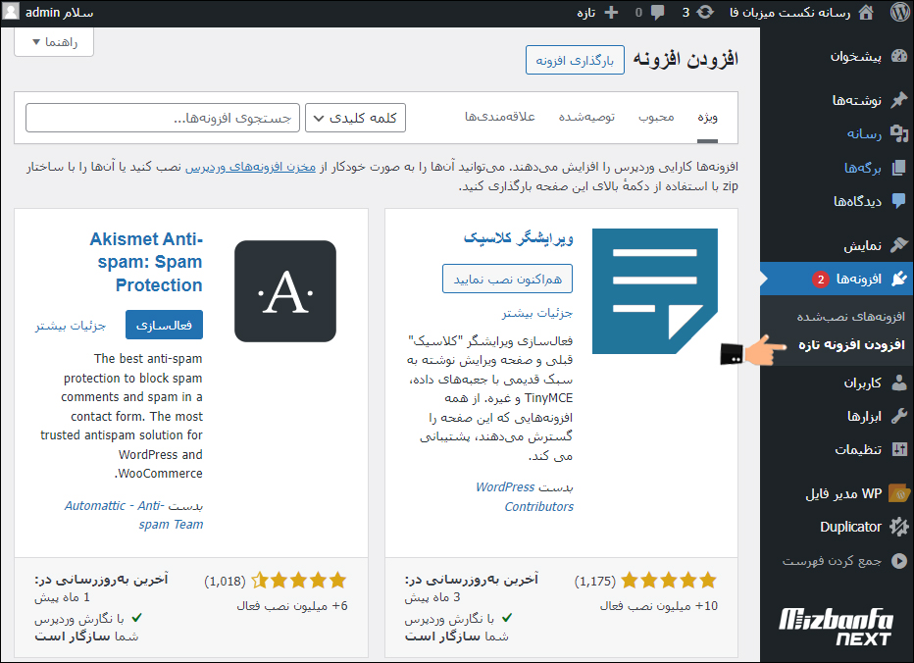Click the پیشخوان dashboard gauge icon
Viewport: 914px width, 663px height.
point(899,56)
